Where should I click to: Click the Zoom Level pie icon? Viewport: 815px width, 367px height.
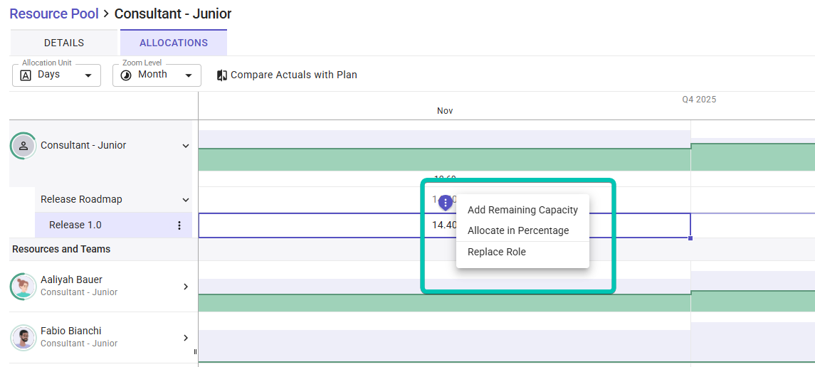126,75
